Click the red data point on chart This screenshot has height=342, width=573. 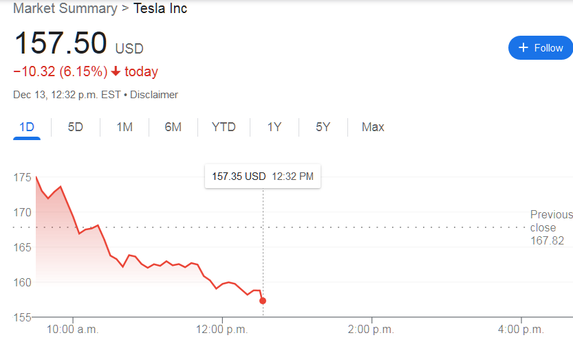tap(263, 301)
